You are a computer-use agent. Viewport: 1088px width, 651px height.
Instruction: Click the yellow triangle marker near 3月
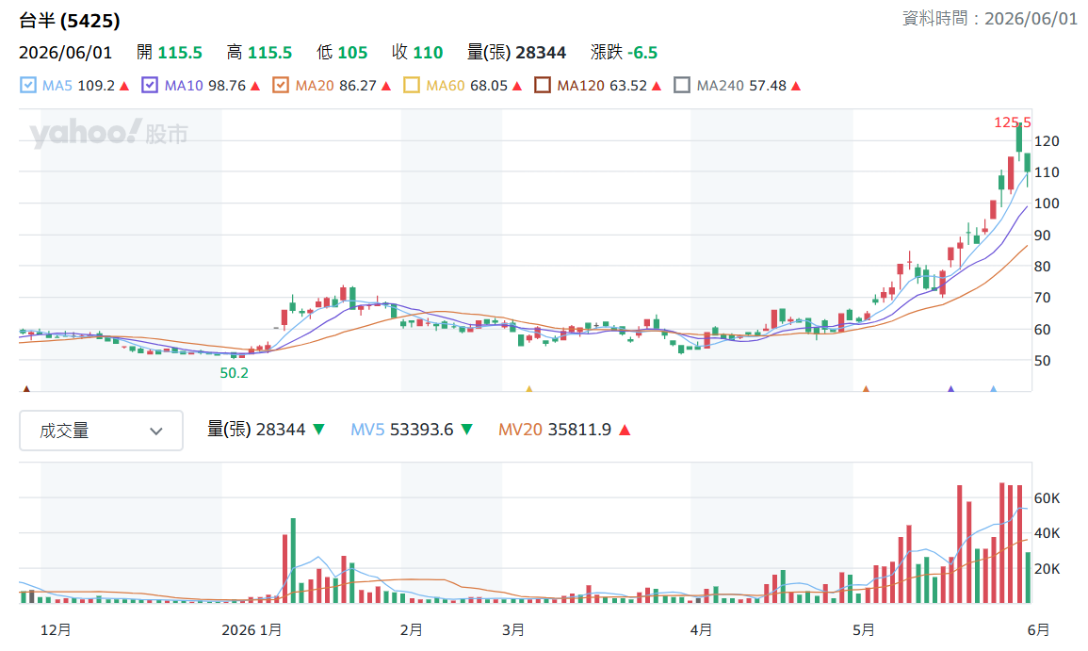(528, 389)
